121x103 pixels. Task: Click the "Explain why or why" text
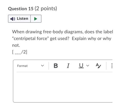click(91, 39)
